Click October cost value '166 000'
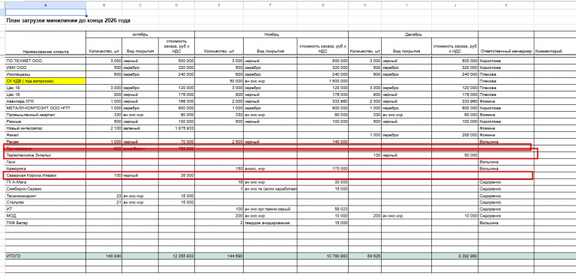The image size is (576, 276). tap(176, 101)
